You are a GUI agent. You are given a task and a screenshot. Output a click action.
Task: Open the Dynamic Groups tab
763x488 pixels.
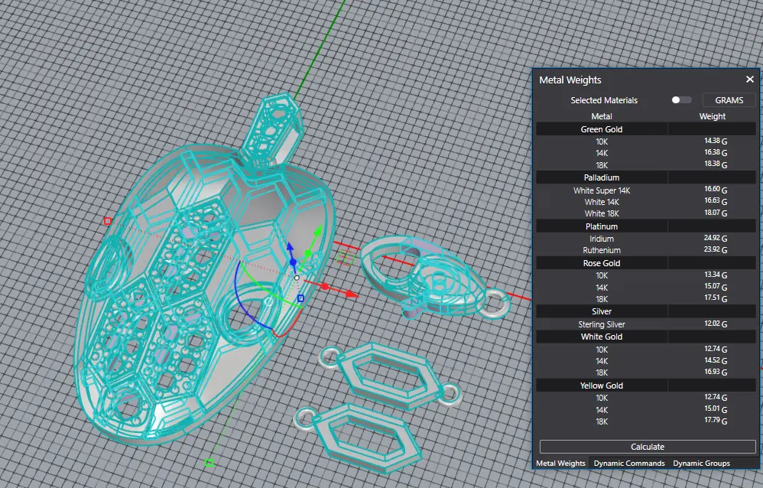click(701, 463)
